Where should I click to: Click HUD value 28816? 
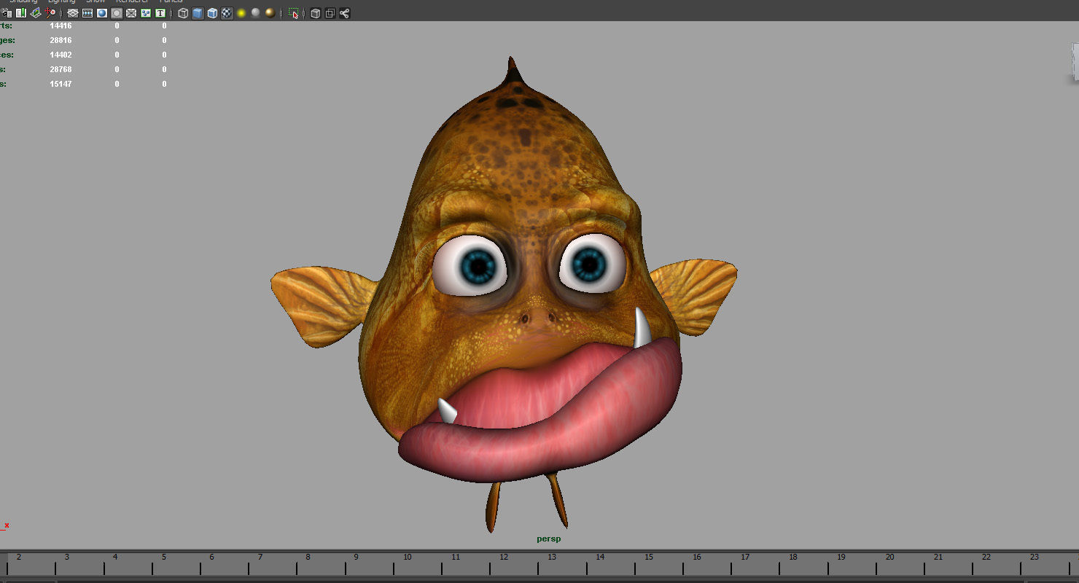[61, 40]
